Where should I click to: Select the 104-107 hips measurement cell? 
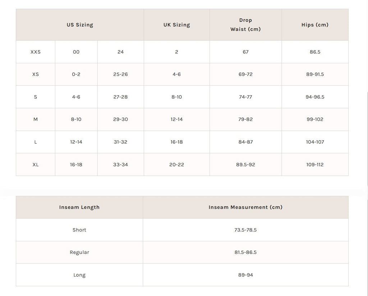pos(315,142)
